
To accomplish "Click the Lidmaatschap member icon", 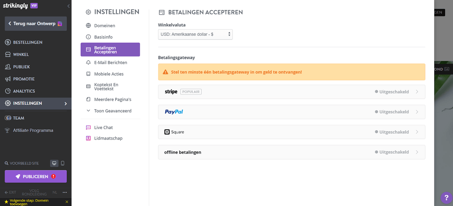I will click(x=88, y=138).
